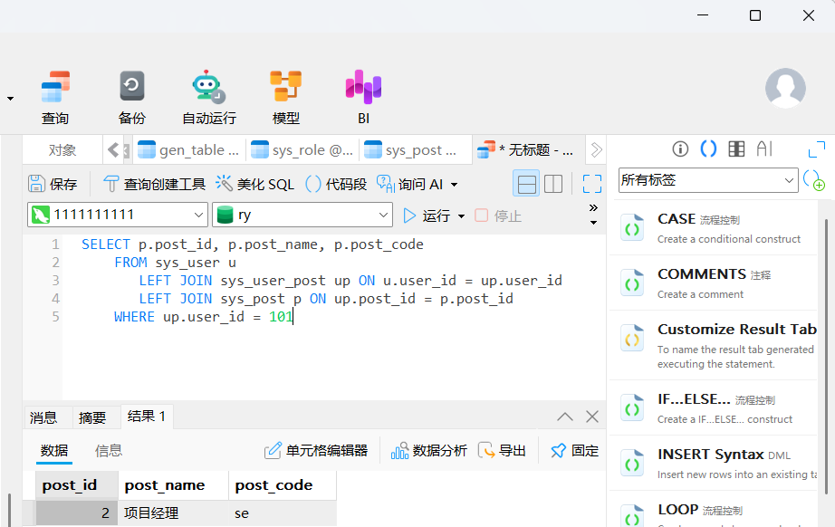Close the results pane
835x527 pixels.
coord(592,417)
